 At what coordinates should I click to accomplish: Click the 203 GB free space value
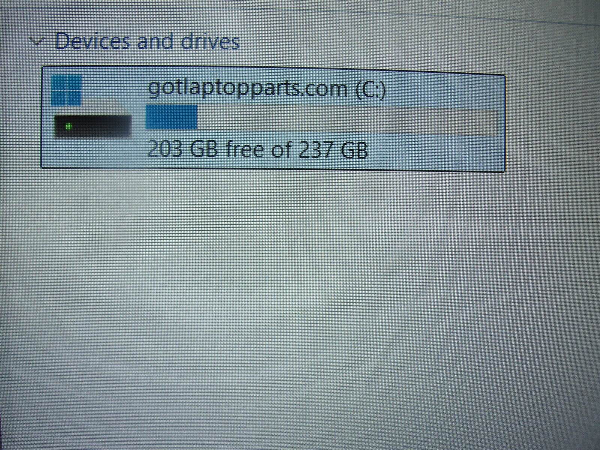tap(182, 149)
